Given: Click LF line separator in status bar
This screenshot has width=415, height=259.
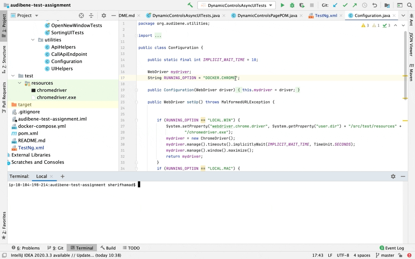Looking at the screenshot, I should pyautogui.click(x=330, y=255).
